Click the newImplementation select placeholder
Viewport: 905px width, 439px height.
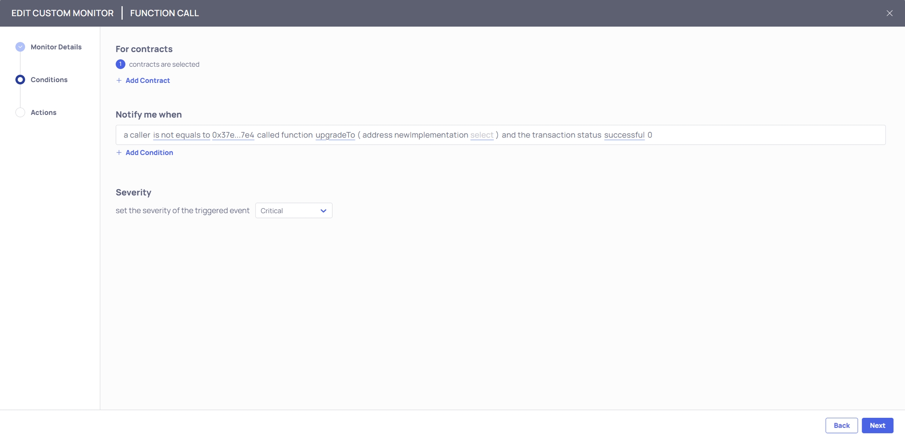(482, 135)
